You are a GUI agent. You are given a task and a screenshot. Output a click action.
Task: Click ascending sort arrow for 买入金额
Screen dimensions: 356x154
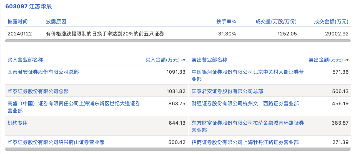tap(182, 60)
